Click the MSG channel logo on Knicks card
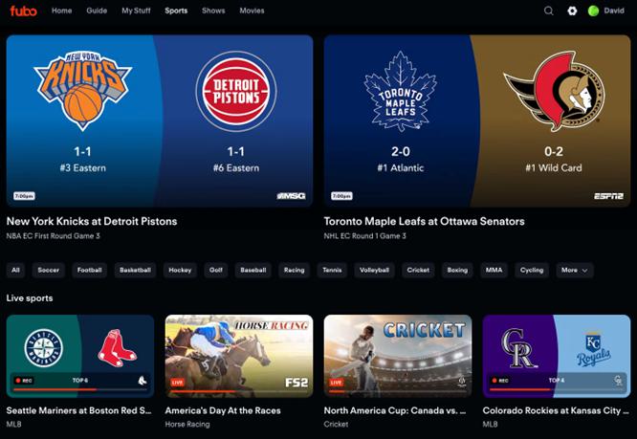The image size is (637, 439). [x=292, y=196]
